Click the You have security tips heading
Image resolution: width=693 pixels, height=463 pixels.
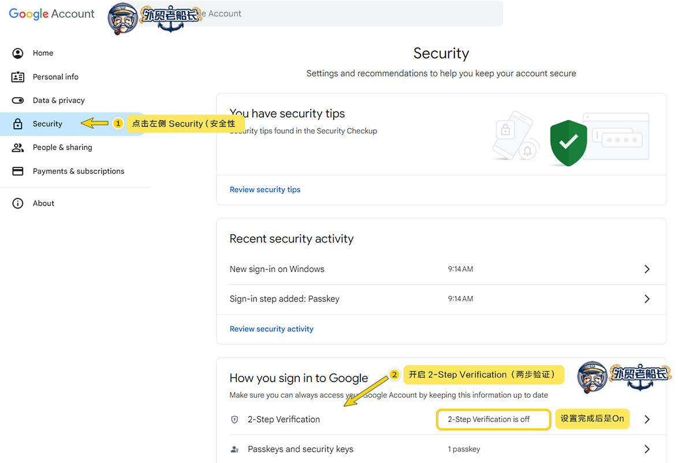pos(287,114)
